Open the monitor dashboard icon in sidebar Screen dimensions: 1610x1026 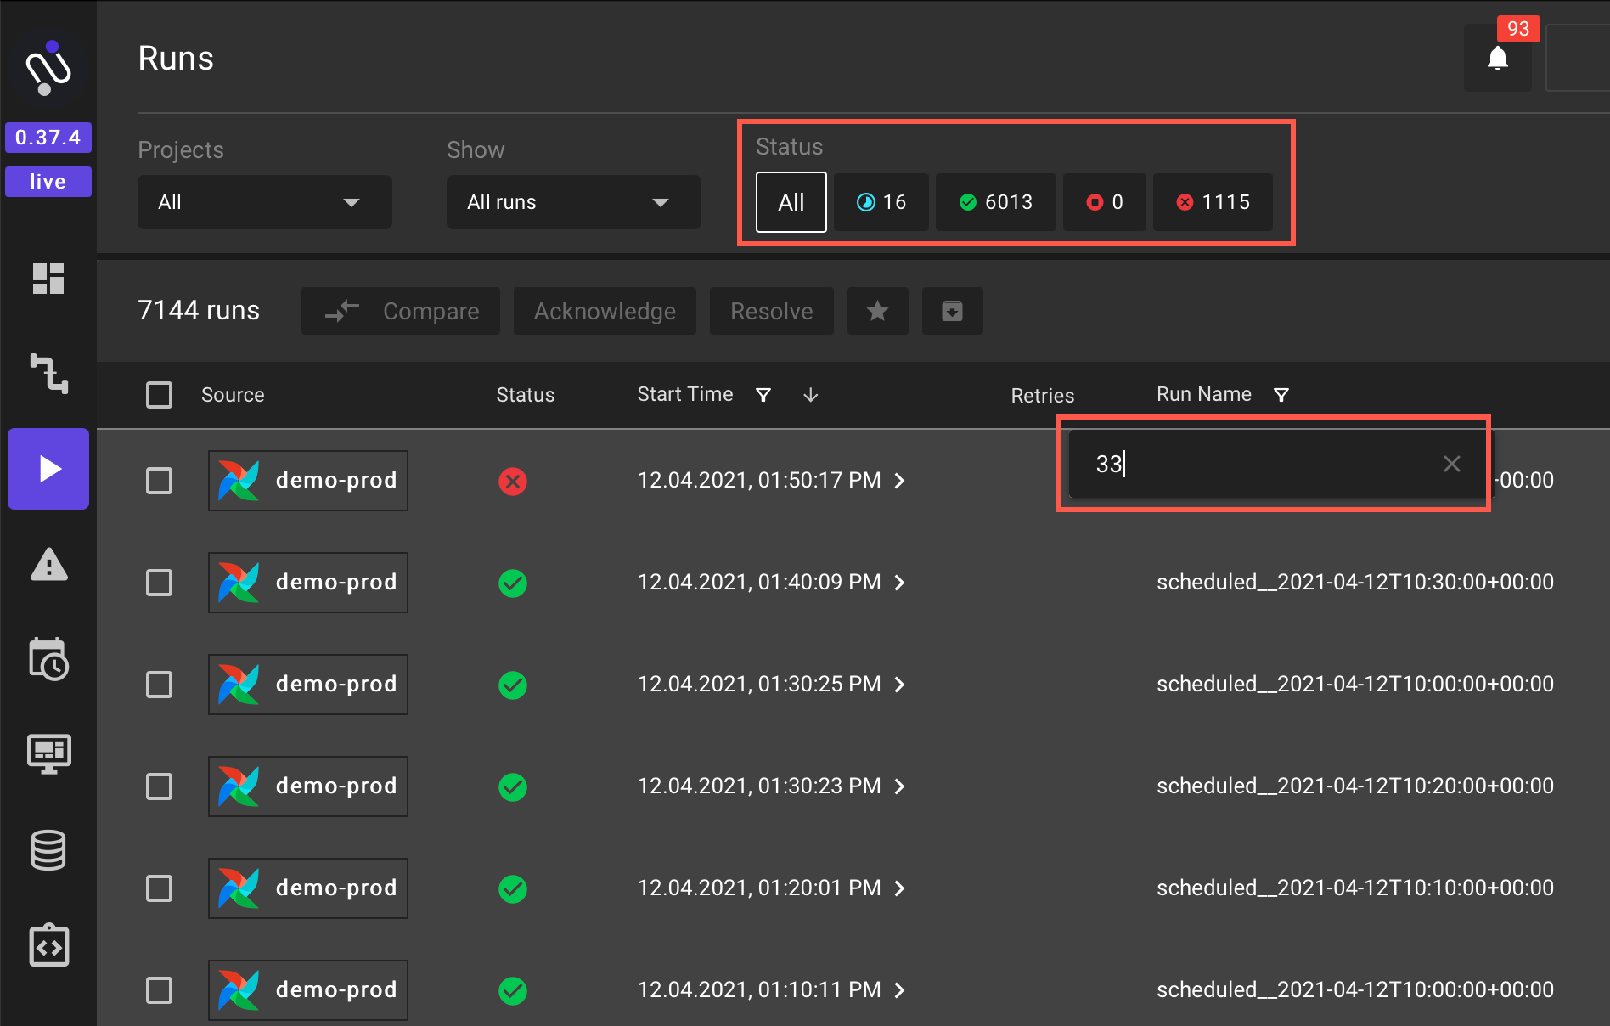coord(48,754)
